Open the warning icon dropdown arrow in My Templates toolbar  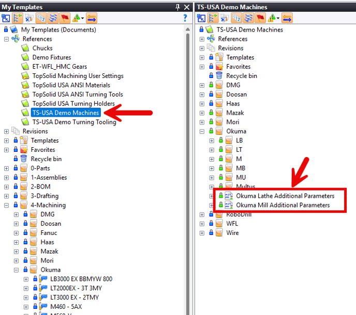[82, 19]
